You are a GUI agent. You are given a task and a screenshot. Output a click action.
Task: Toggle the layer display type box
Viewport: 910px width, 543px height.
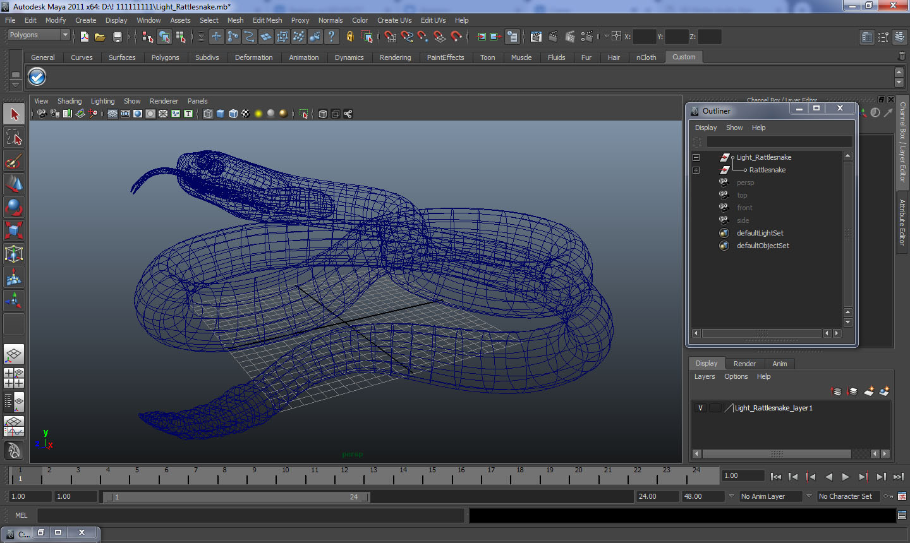(715, 408)
